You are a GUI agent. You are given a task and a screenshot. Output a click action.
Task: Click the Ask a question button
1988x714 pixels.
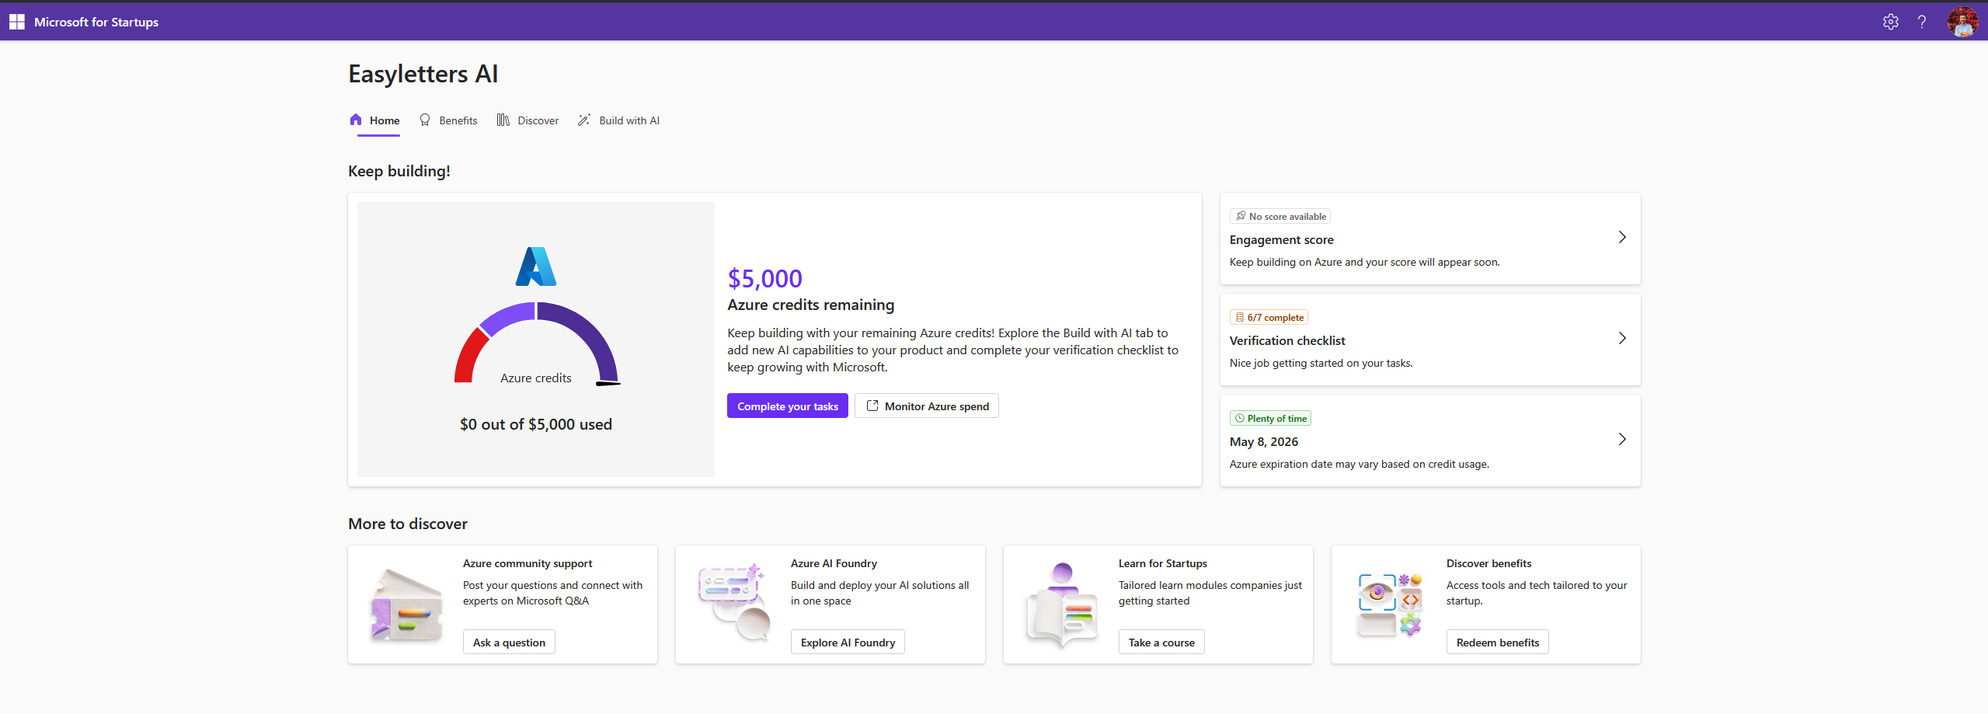(509, 642)
